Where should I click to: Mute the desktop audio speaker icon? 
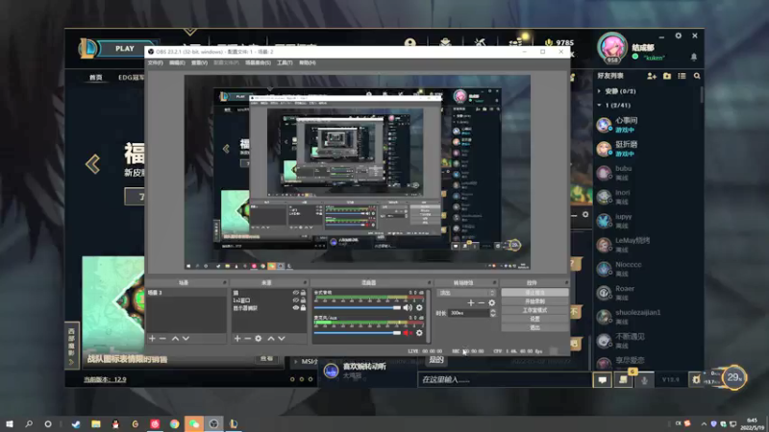(x=408, y=307)
